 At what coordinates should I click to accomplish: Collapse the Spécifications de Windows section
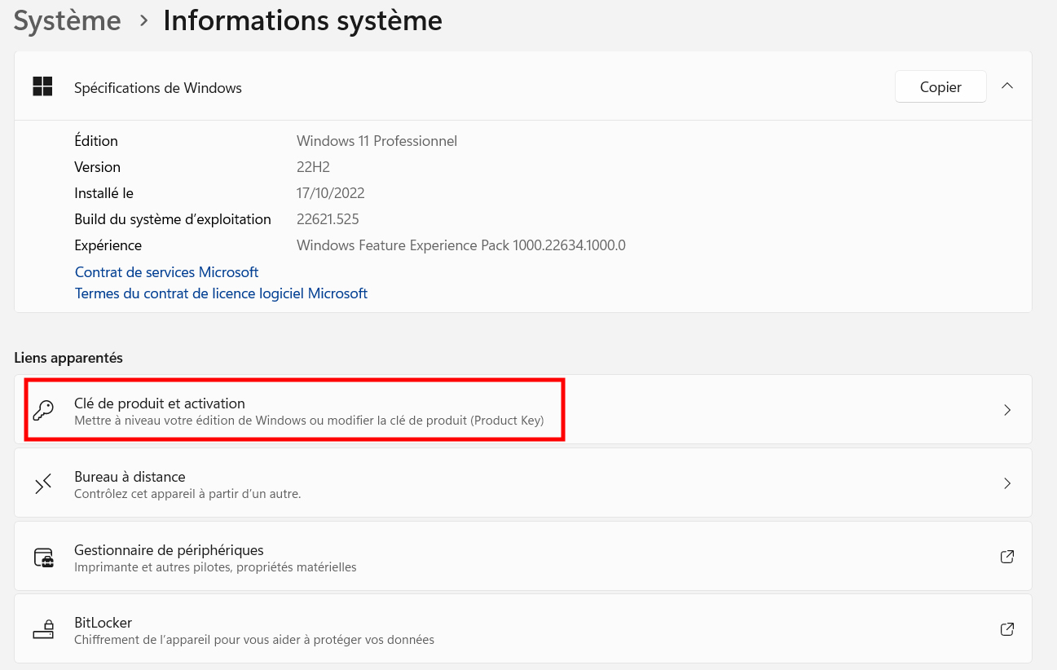(x=1007, y=86)
